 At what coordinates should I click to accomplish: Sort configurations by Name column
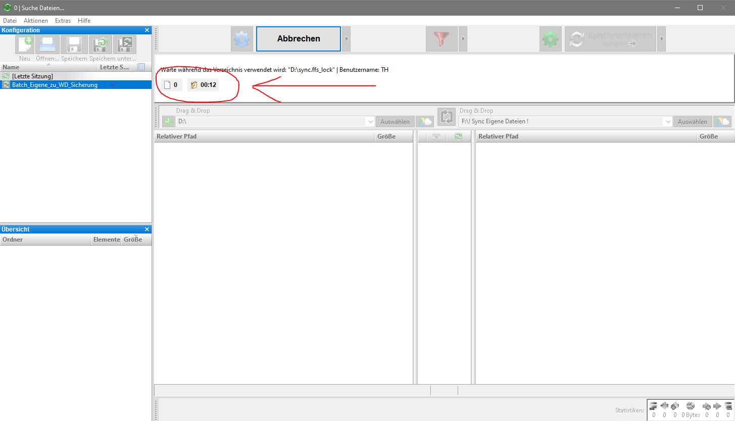(48, 67)
